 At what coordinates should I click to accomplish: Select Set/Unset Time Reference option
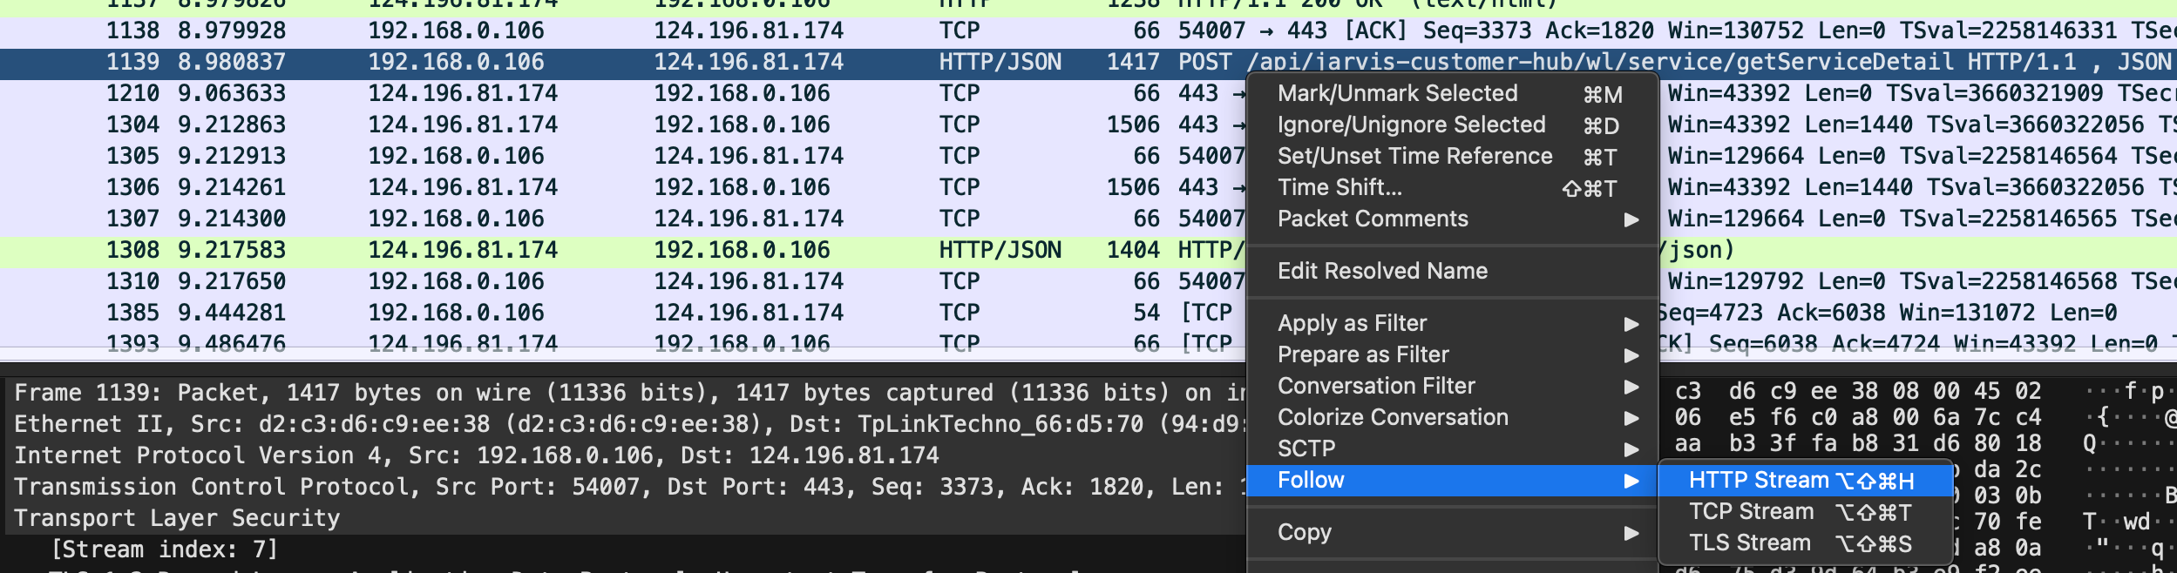(x=1414, y=157)
